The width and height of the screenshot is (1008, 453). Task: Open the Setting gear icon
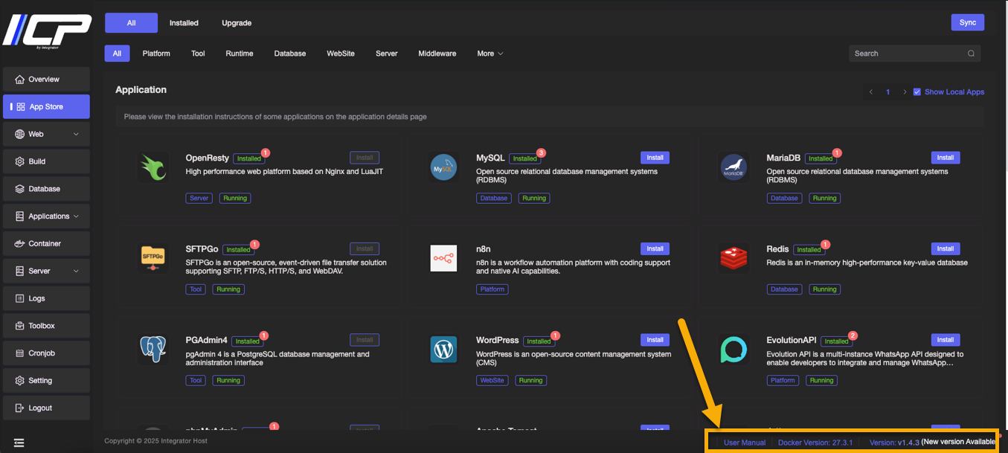(19, 381)
